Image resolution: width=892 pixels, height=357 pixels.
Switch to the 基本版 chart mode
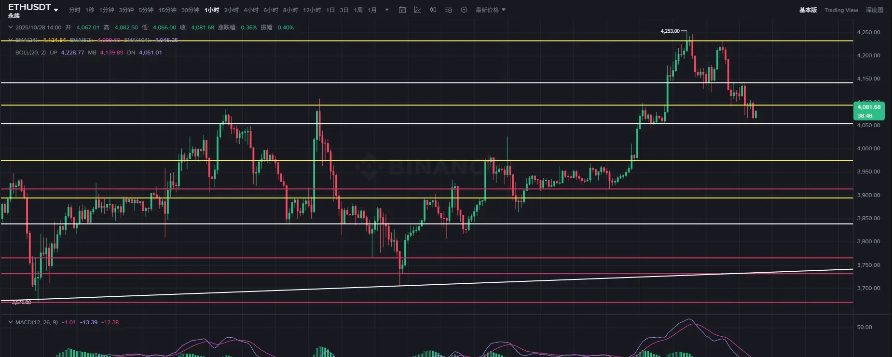(x=808, y=10)
